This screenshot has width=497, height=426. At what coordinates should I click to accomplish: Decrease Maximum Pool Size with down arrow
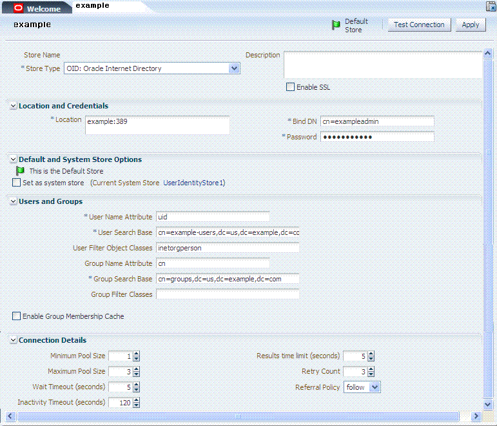click(x=136, y=374)
